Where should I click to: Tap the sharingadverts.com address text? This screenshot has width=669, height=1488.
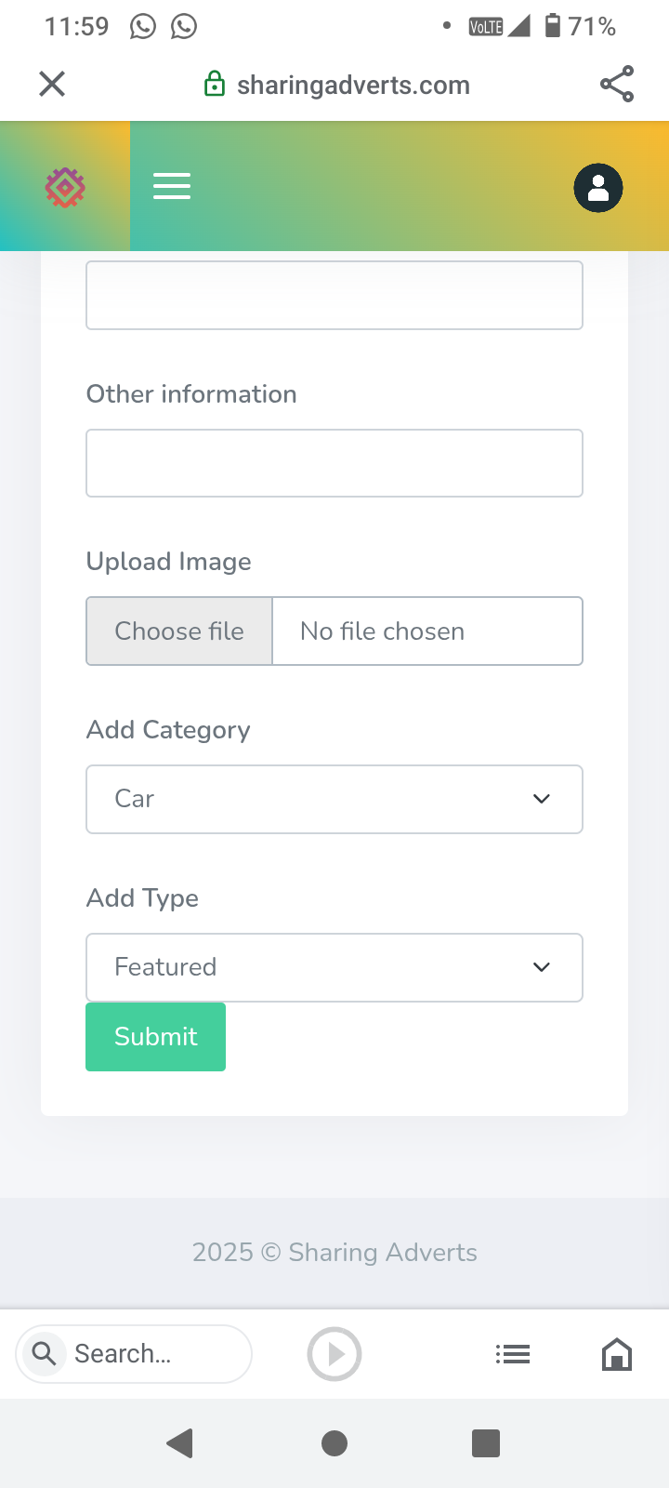(x=353, y=85)
